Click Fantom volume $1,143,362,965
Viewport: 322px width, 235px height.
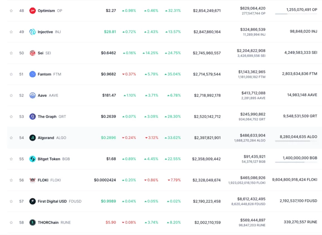[x=252, y=72]
